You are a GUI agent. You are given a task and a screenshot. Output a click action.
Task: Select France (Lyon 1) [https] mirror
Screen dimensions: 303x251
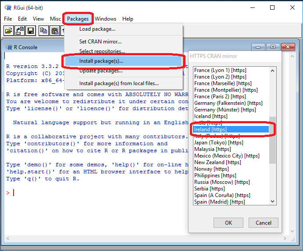point(231,70)
